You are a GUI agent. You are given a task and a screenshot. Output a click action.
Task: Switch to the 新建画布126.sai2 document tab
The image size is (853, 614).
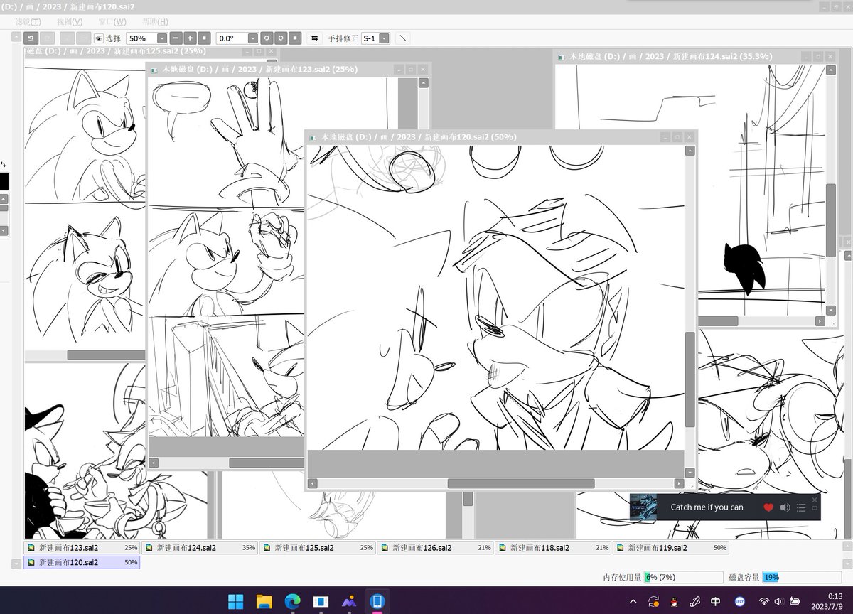435,548
